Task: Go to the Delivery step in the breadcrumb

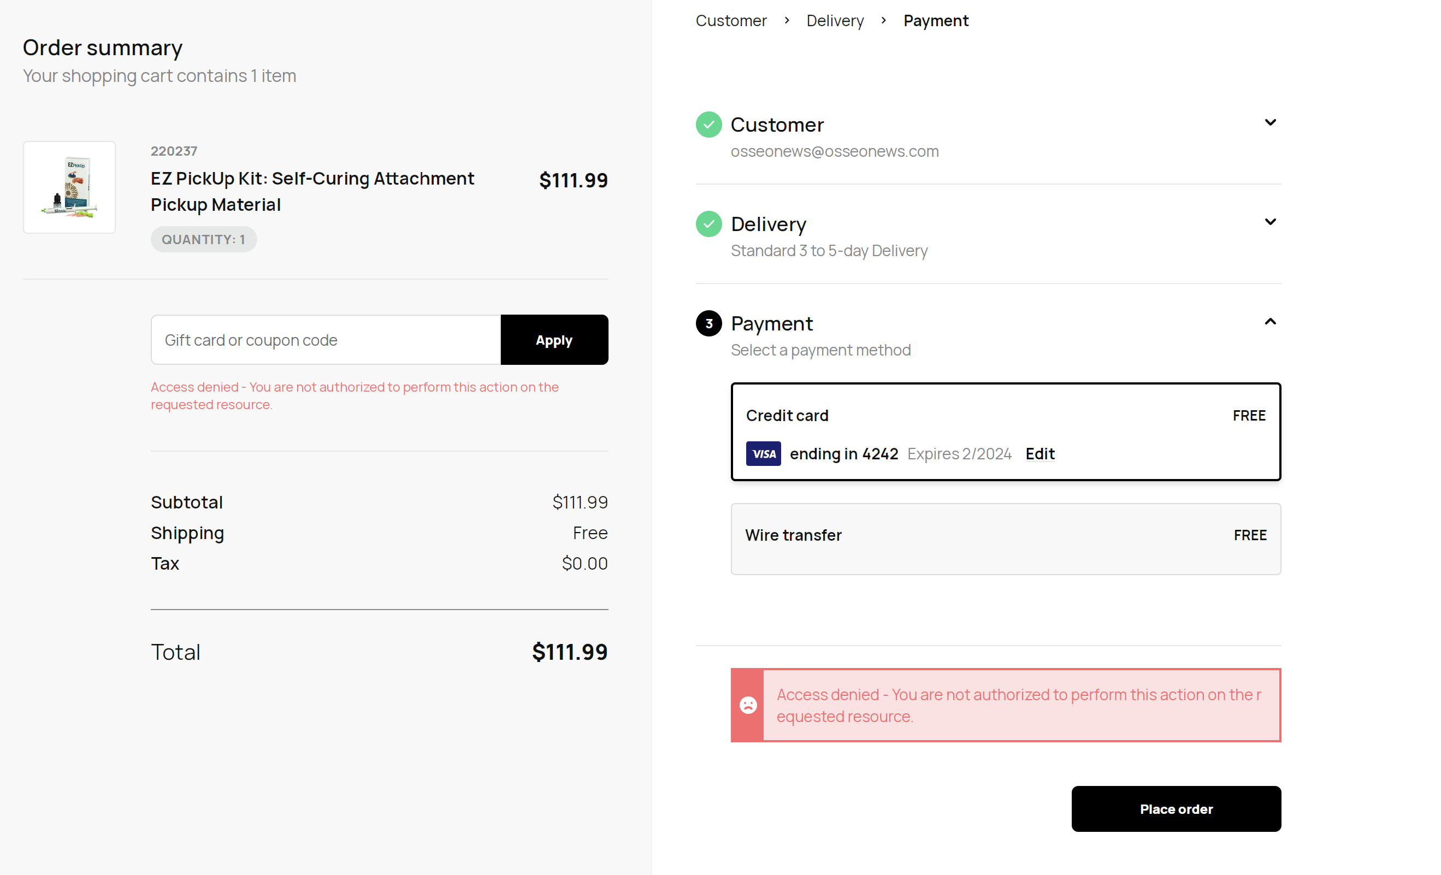Action: point(835,20)
